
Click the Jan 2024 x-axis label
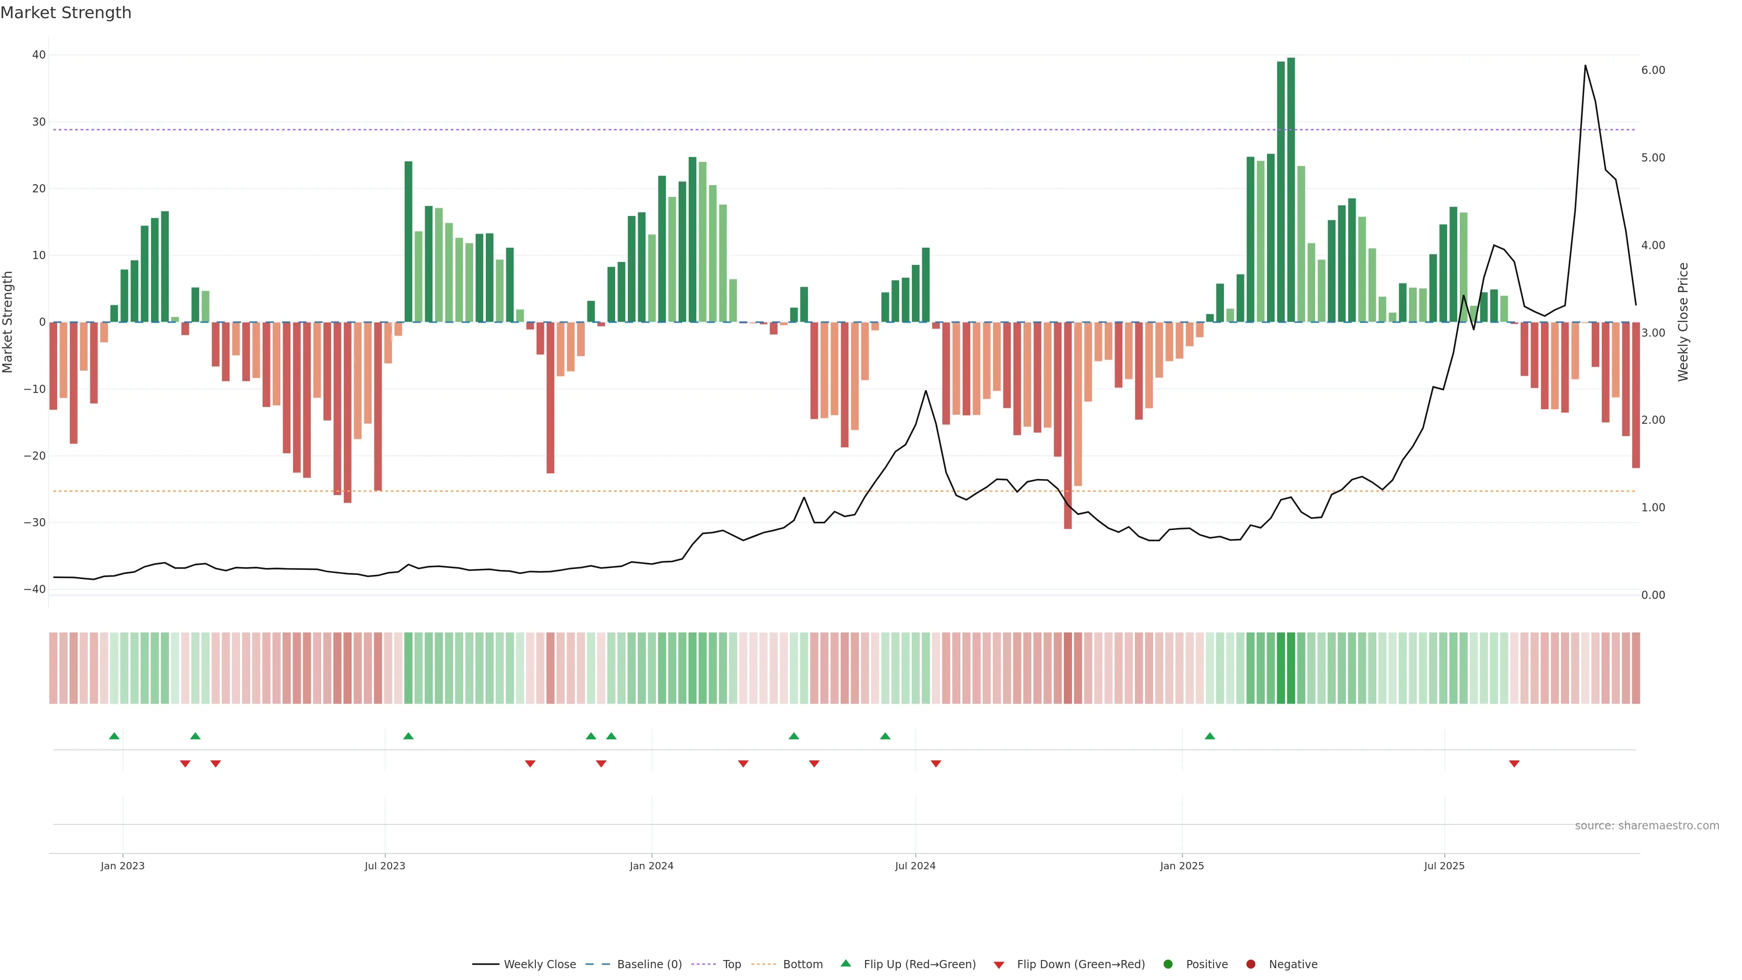click(x=651, y=866)
